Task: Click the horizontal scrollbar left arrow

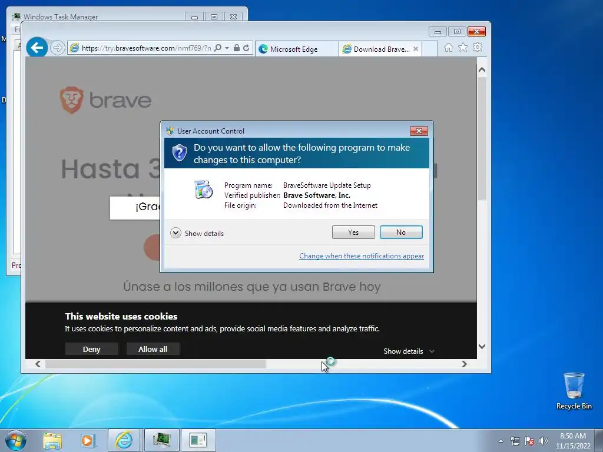Action: click(x=38, y=364)
